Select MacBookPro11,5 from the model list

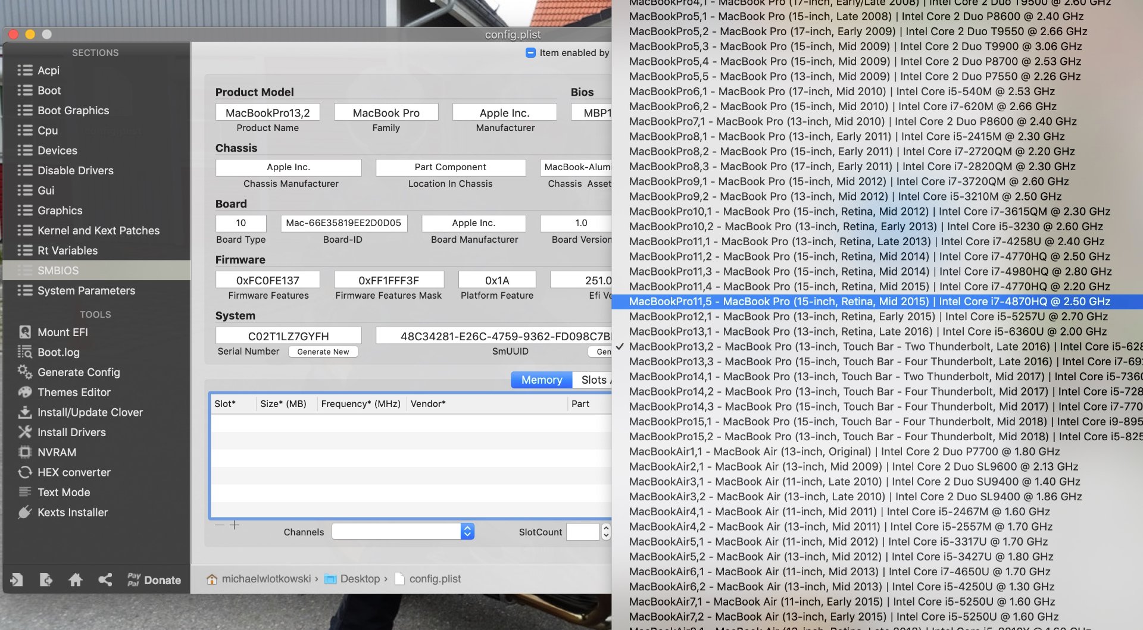[x=877, y=302]
